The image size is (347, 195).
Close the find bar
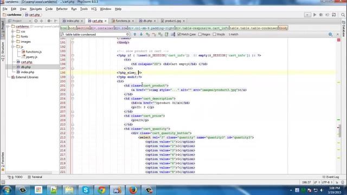(338, 34)
